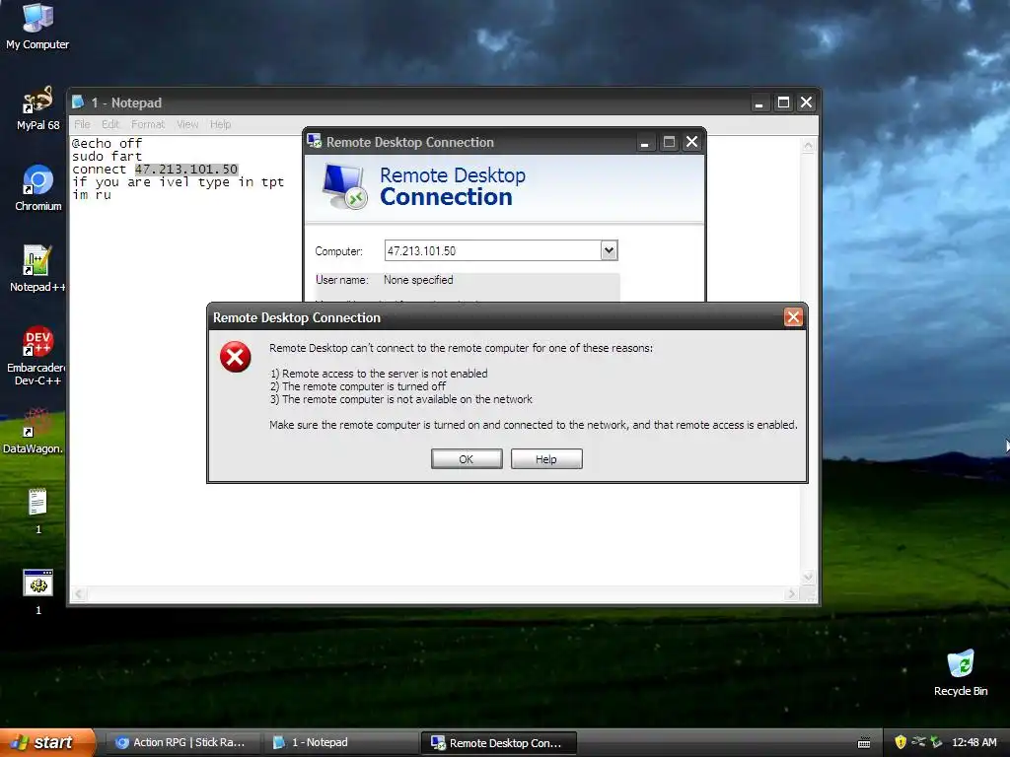Screen dimensions: 1010x757
Task: Click the 12:48 AM clock
Action: [x=974, y=742]
